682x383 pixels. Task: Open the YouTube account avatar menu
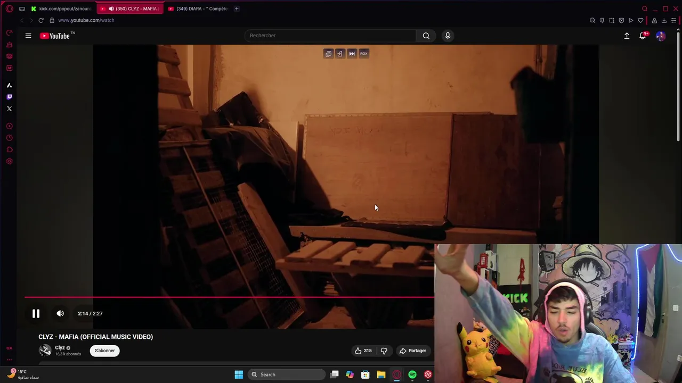pos(661,36)
